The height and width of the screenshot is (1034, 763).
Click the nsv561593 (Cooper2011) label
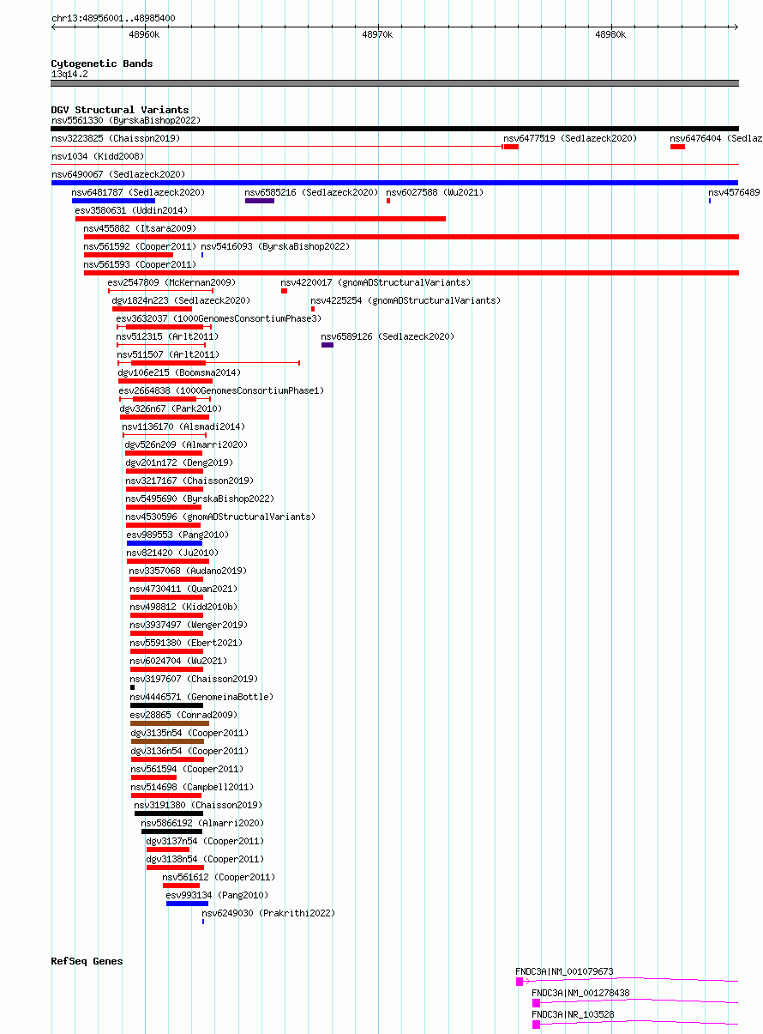[x=140, y=264]
